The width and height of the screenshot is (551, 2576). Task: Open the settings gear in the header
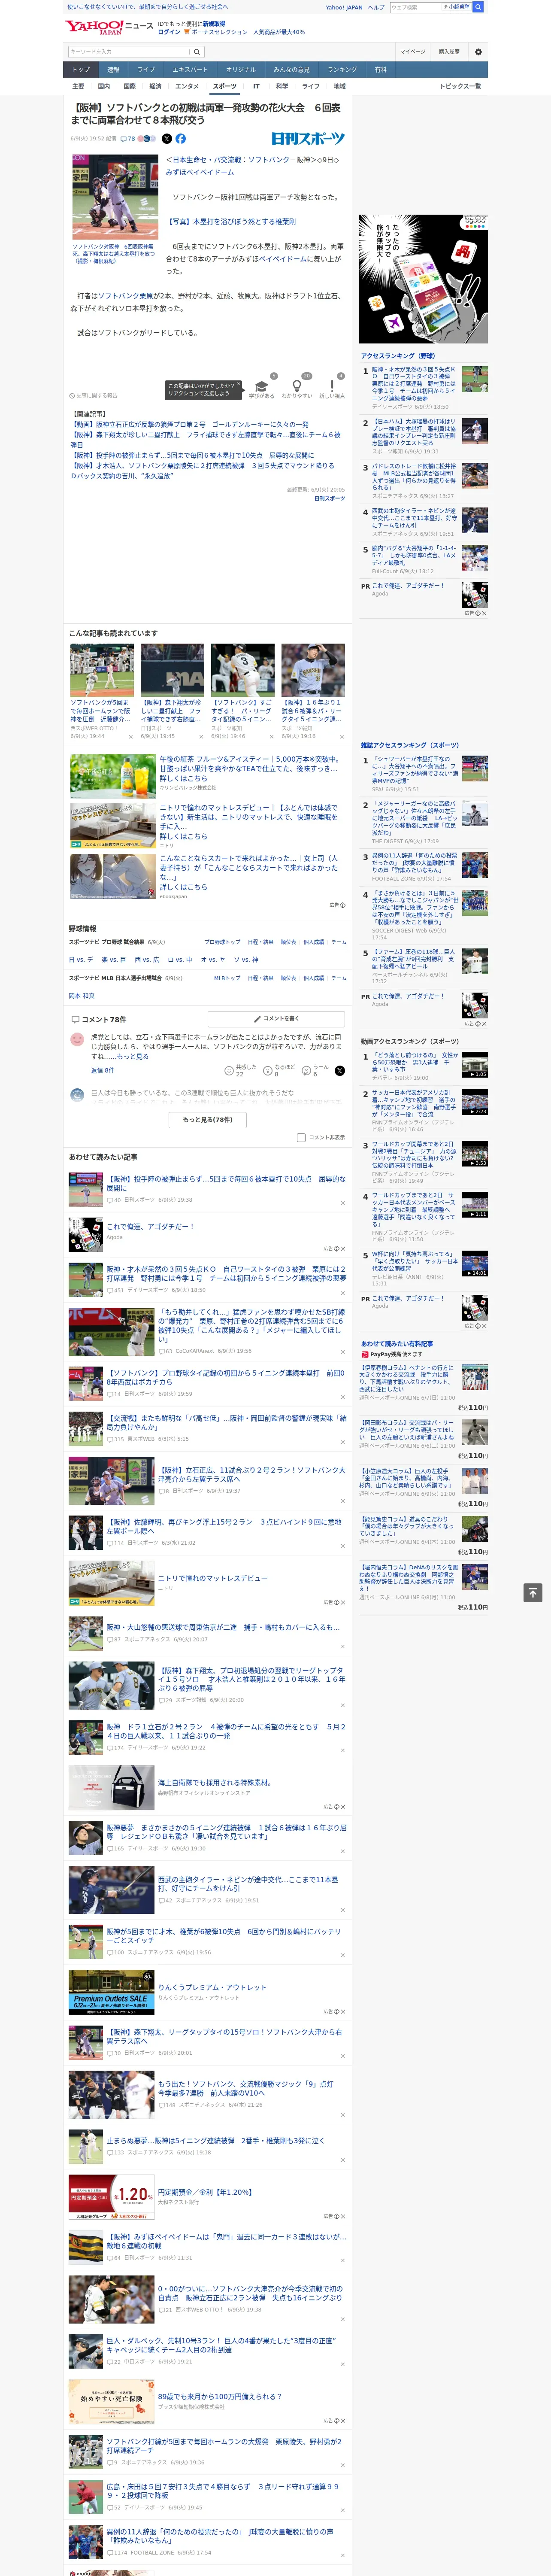478,52
